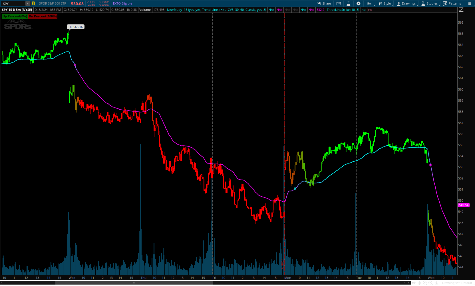Click the SPY symbol input field
The image size is (475, 286).
click(13, 4)
